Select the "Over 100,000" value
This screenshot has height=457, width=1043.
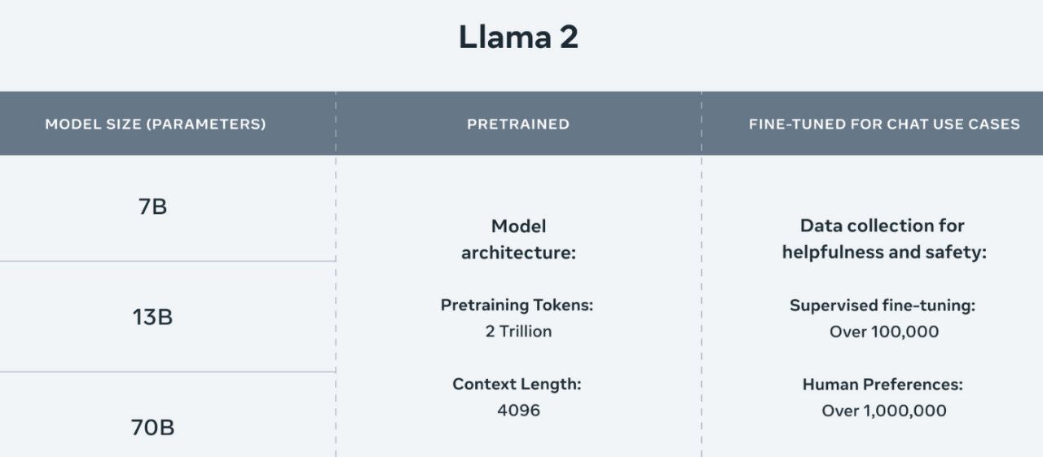(884, 332)
